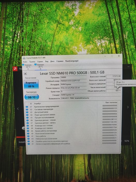The width and height of the screenshot is (136, 182).
Task: Click the Атрибут column header
Action: pyautogui.click(x=37, y=103)
